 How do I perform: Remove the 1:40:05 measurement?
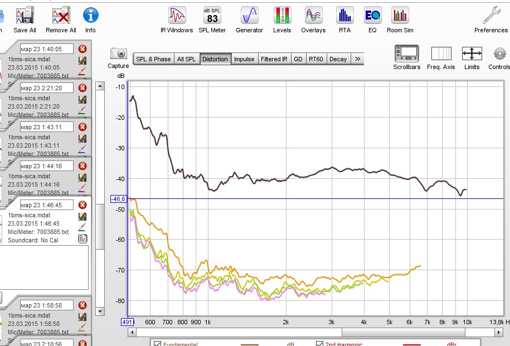pyautogui.click(x=82, y=49)
